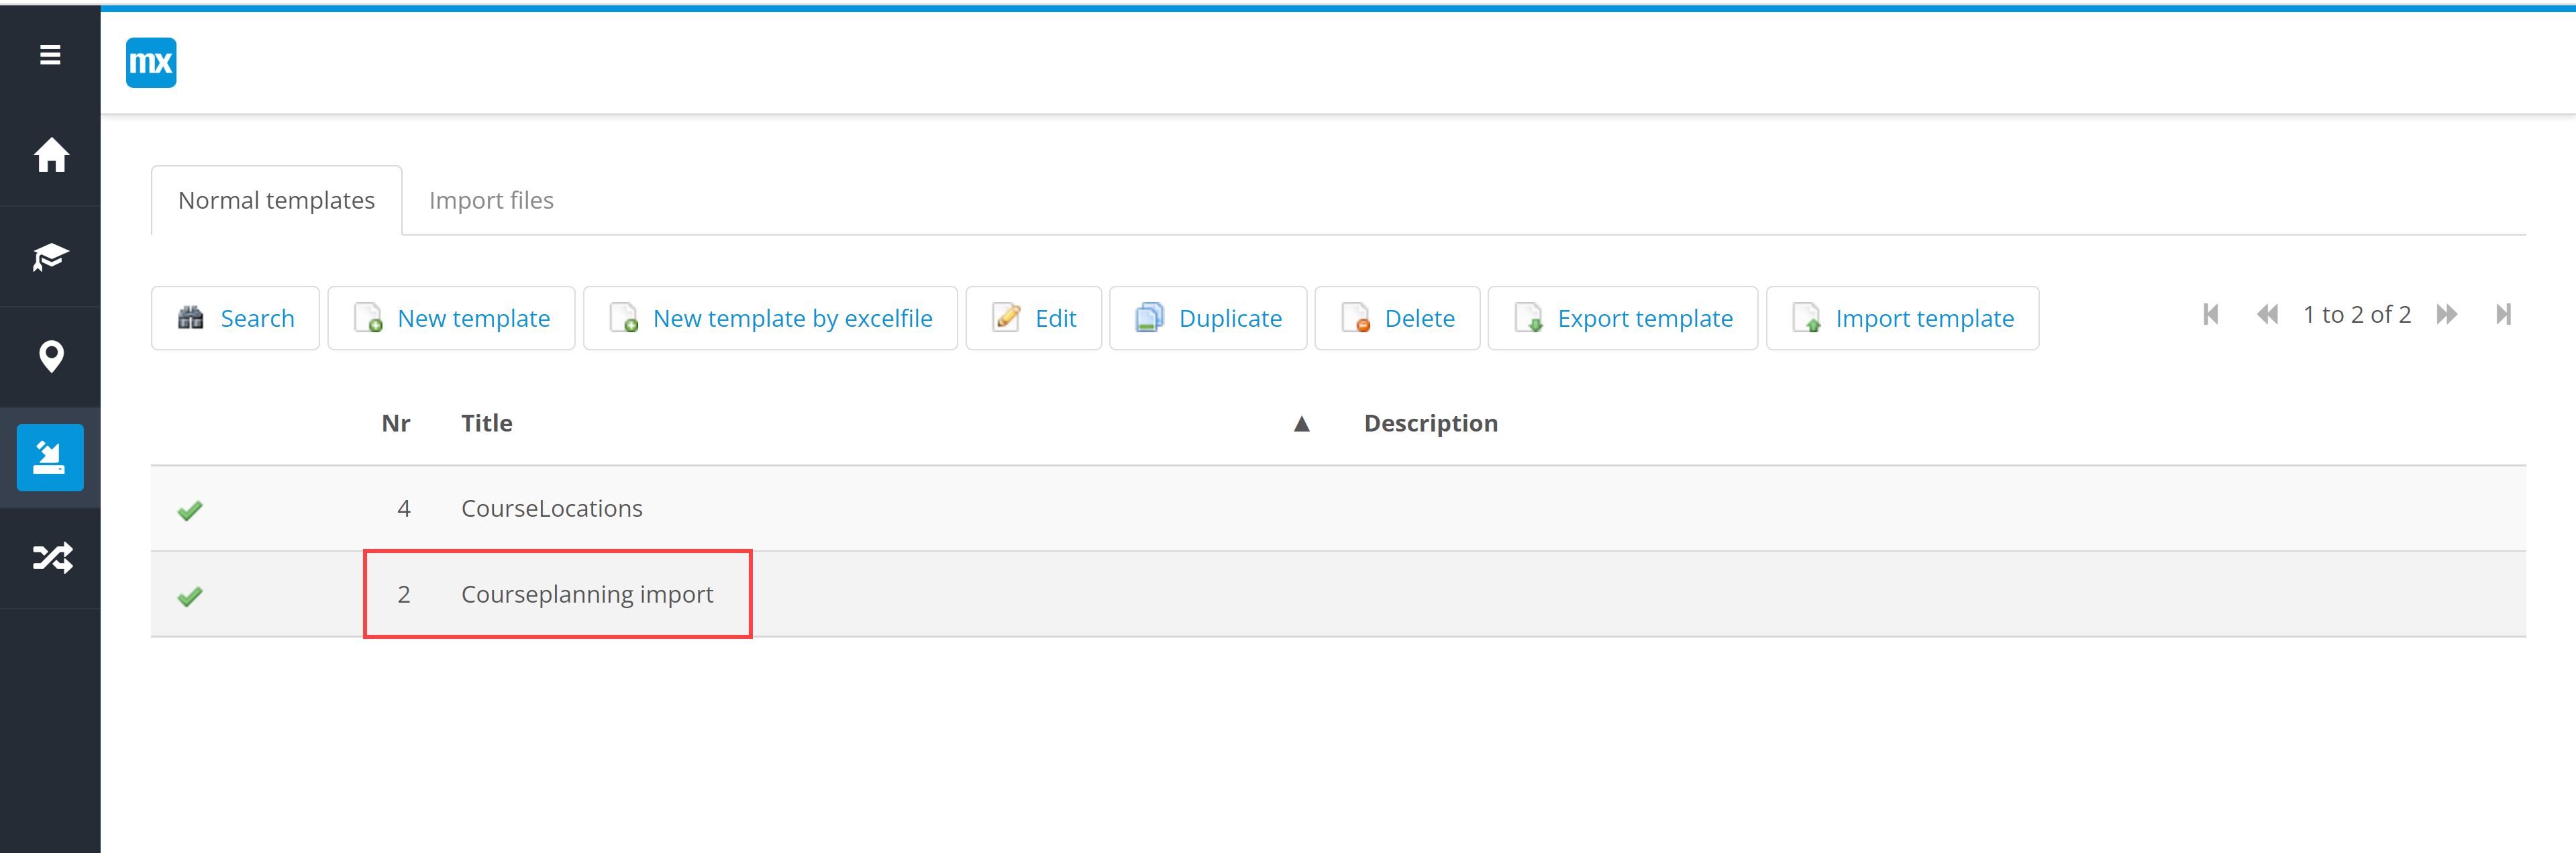Image resolution: width=2576 pixels, height=853 pixels.
Task: Select the Courseplanning import row
Action: click(x=587, y=595)
